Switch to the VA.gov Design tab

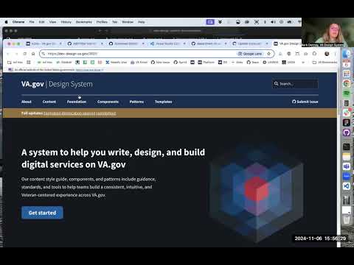pos(287,43)
